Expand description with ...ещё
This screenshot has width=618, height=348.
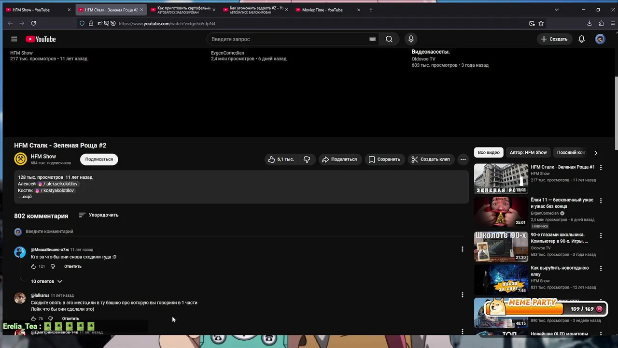25,197
